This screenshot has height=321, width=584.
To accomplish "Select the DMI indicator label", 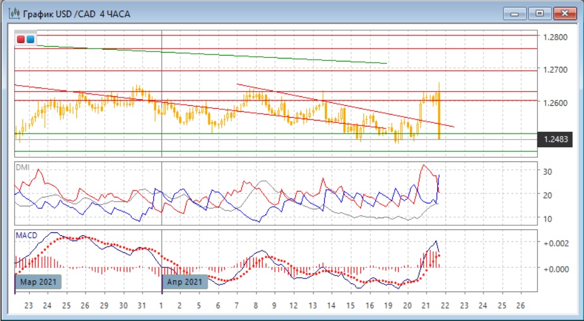I will 22,167.
